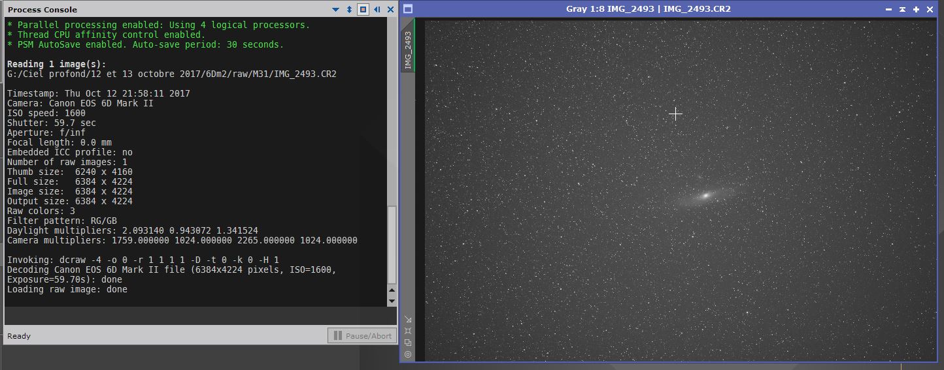
Task: Click the 'Loading raw image: done' line
Action: (x=67, y=289)
